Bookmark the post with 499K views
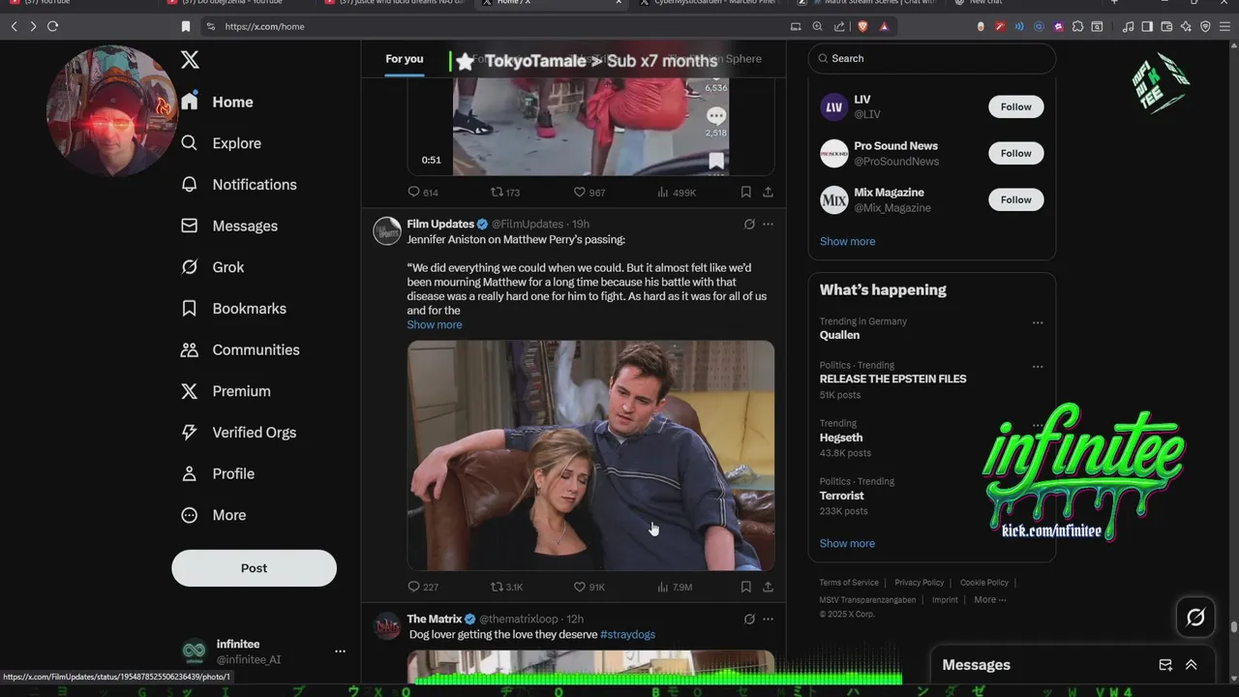Viewport: 1239px width, 697px height. pyautogui.click(x=745, y=193)
